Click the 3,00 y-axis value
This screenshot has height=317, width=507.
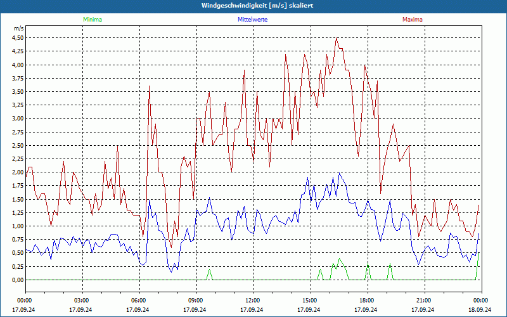tap(18, 119)
